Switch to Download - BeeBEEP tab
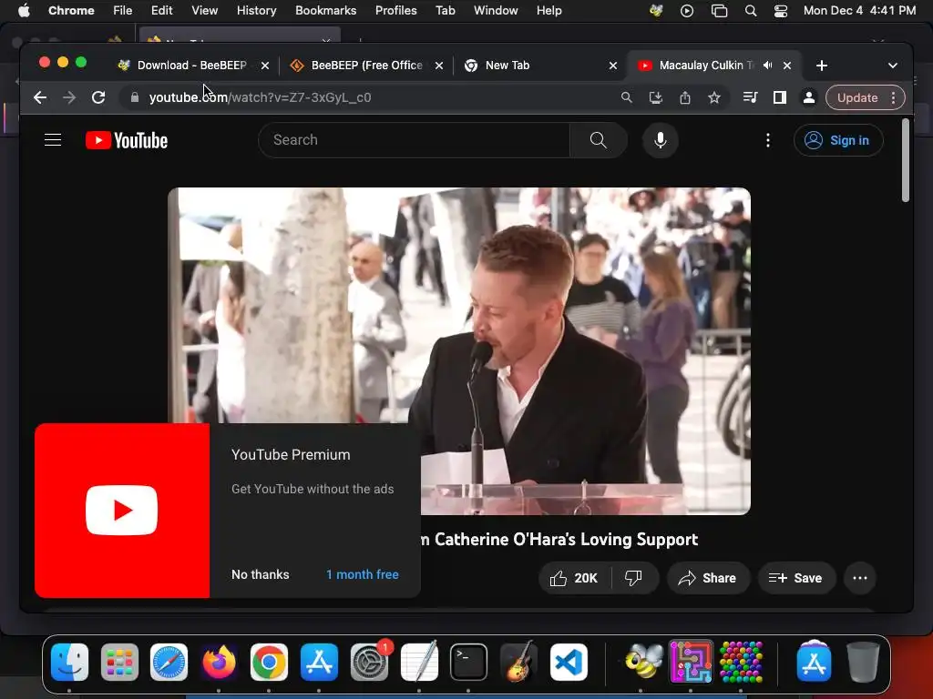This screenshot has height=699, width=933. click(191, 66)
